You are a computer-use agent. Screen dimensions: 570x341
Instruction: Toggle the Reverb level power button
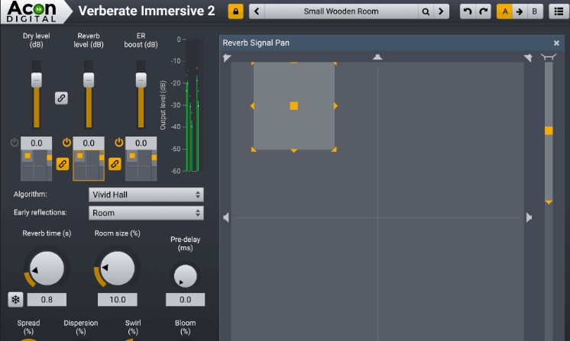pyautogui.click(x=66, y=142)
